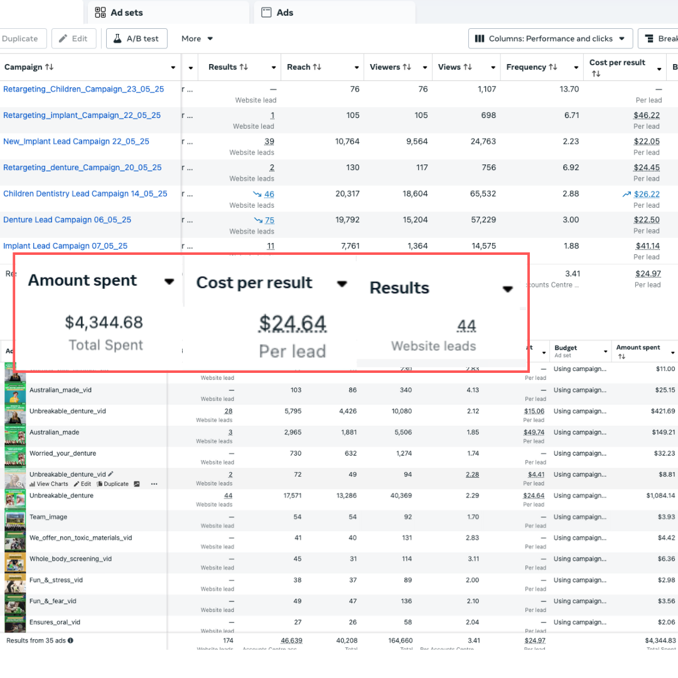The image size is (678, 678).
Task: Expand the Campaign column header dropdown arrow
Action: 173,68
